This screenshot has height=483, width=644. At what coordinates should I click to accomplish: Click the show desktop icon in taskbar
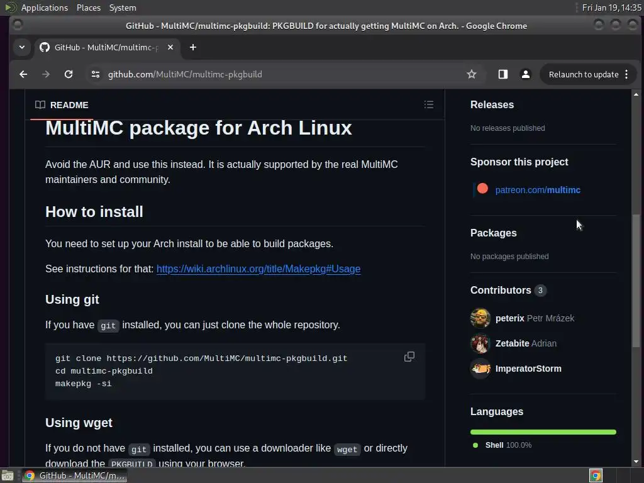[x=8, y=475]
